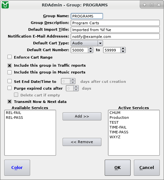Click into the Group Description field
This screenshot has height=180, width=164.
coord(115,23)
